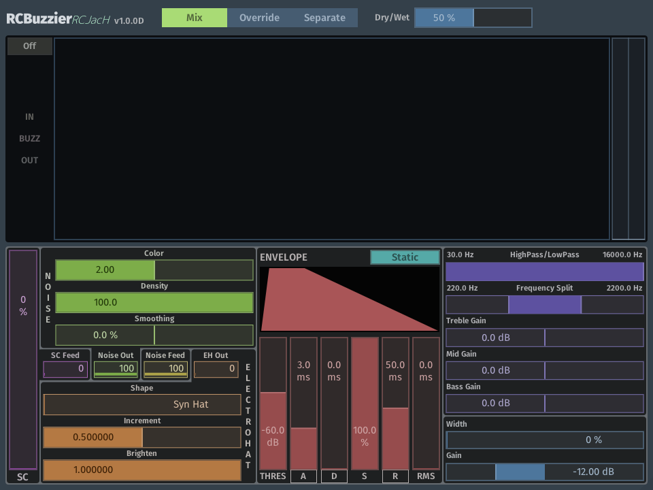
Task: Adjust the noise Smoothing slider
Action: tap(154, 335)
